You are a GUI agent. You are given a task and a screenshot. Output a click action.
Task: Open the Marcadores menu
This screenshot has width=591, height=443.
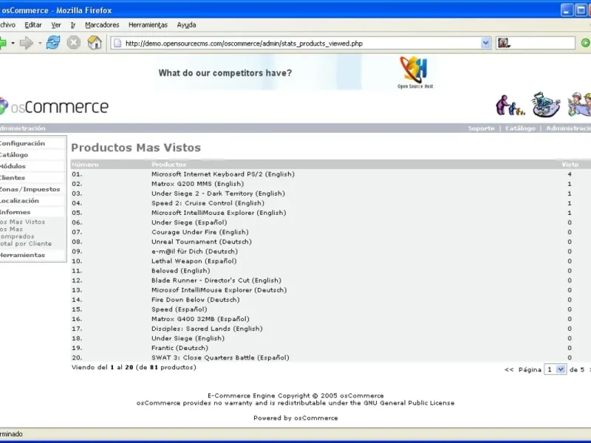[102, 25]
